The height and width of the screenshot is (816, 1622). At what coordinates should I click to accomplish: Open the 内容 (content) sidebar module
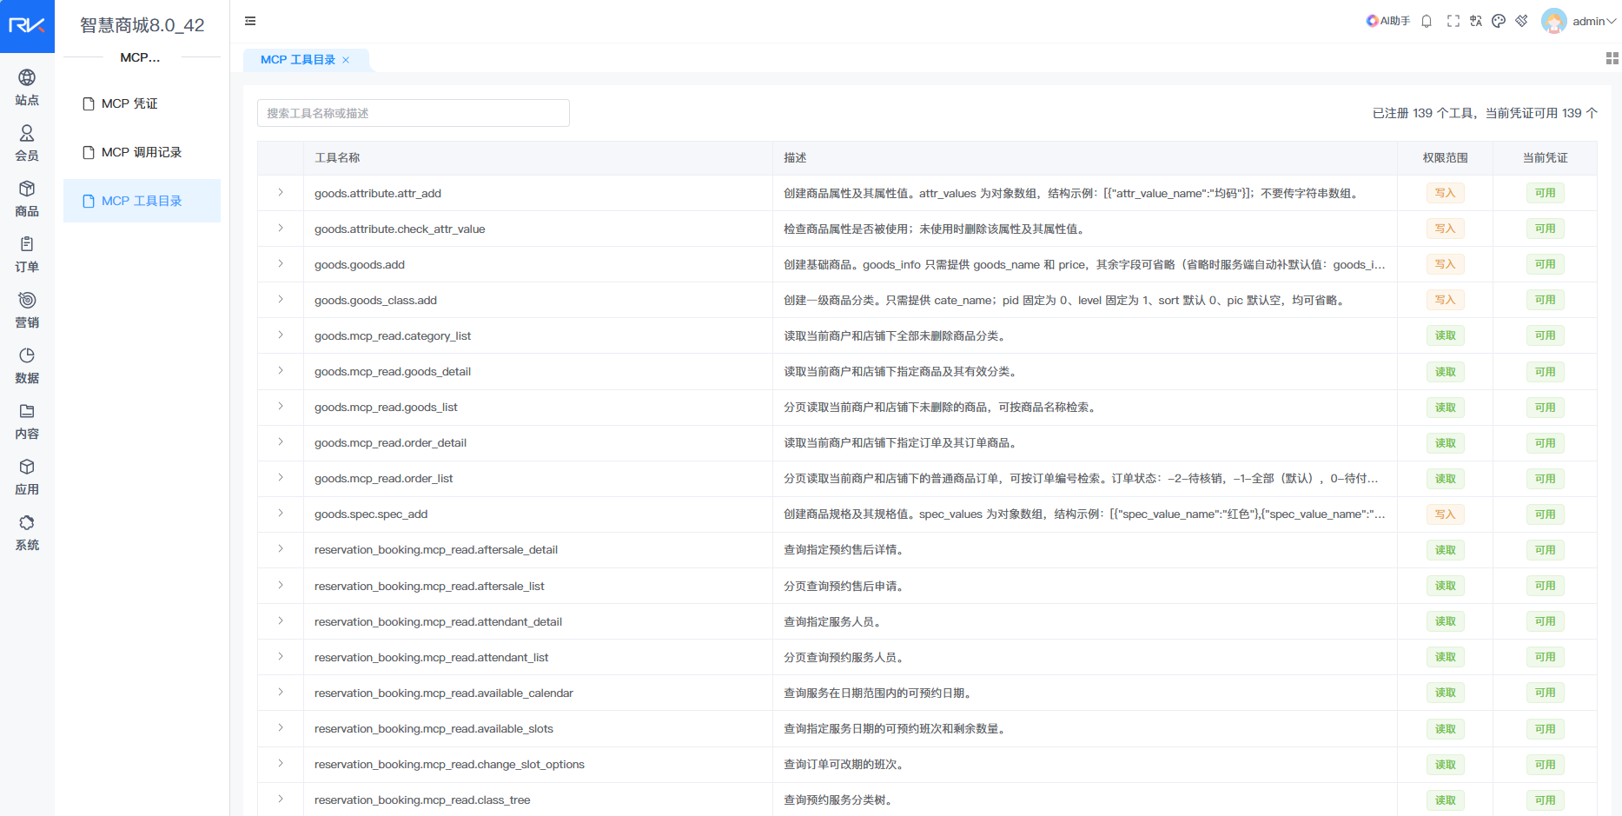click(27, 421)
